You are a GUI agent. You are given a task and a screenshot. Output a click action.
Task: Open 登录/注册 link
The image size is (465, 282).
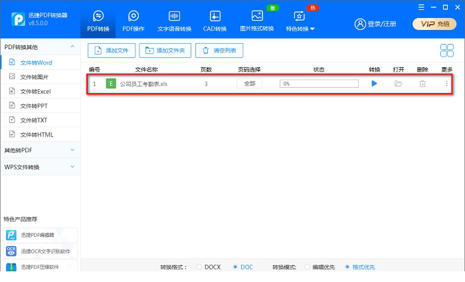click(382, 24)
